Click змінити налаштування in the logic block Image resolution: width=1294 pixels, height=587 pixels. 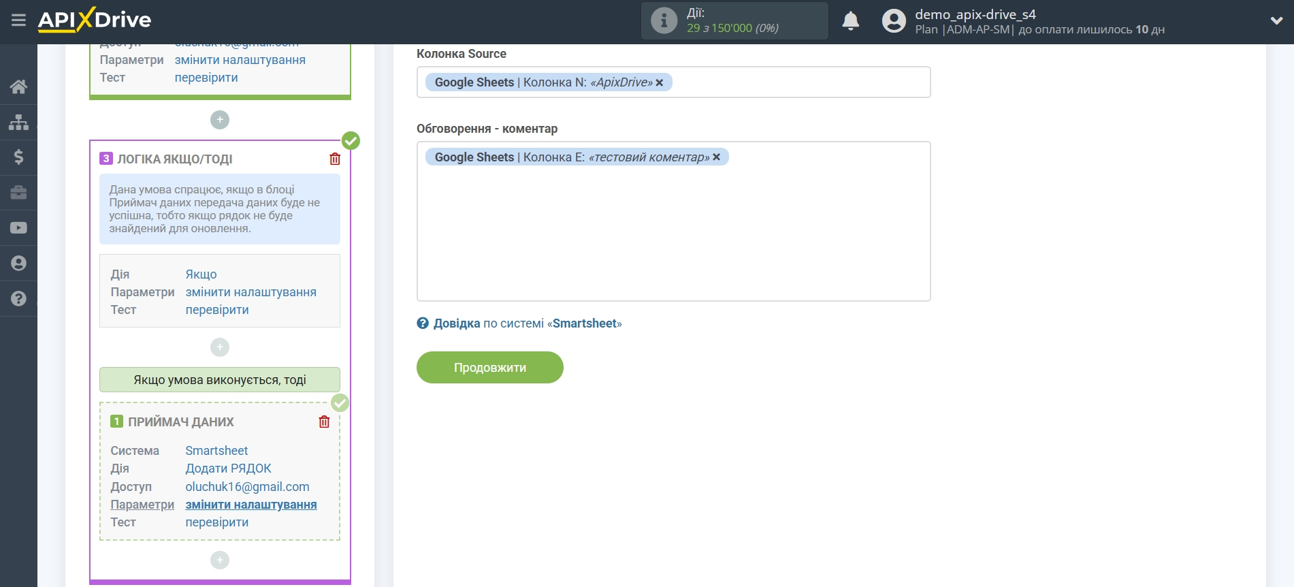coord(251,292)
